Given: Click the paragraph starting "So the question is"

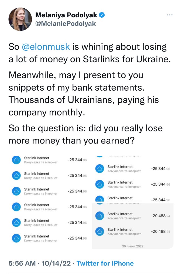Looking at the screenshot, I should click(86, 134).
